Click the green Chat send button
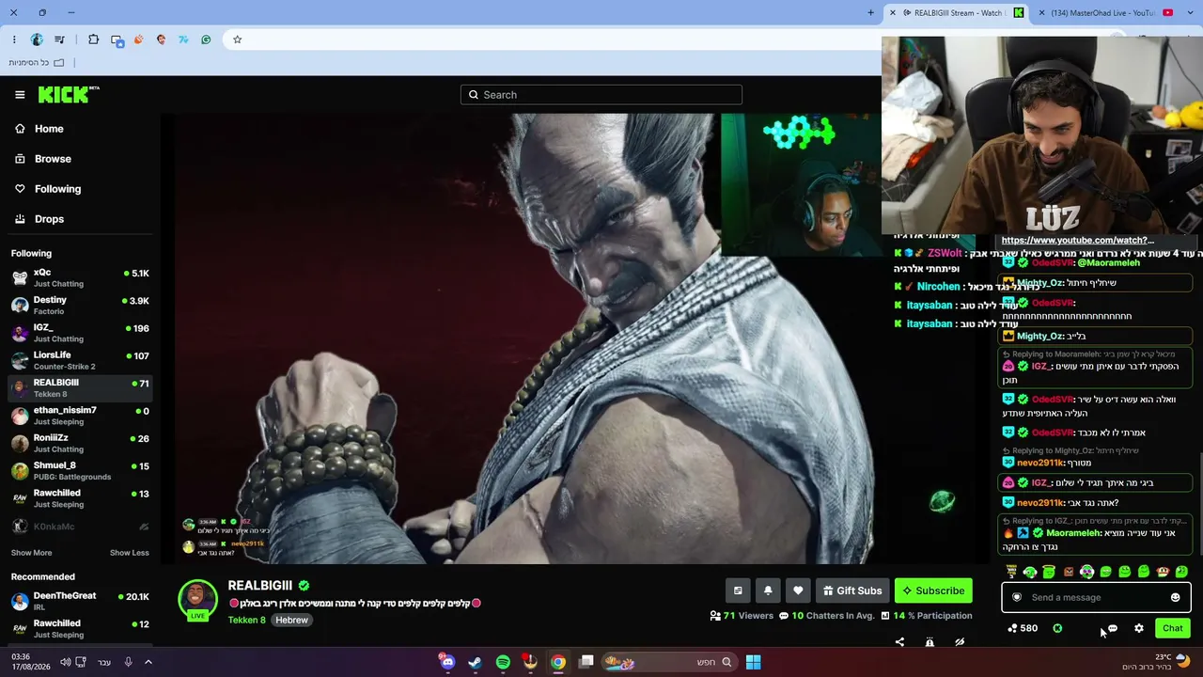 tap(1173, 628)
